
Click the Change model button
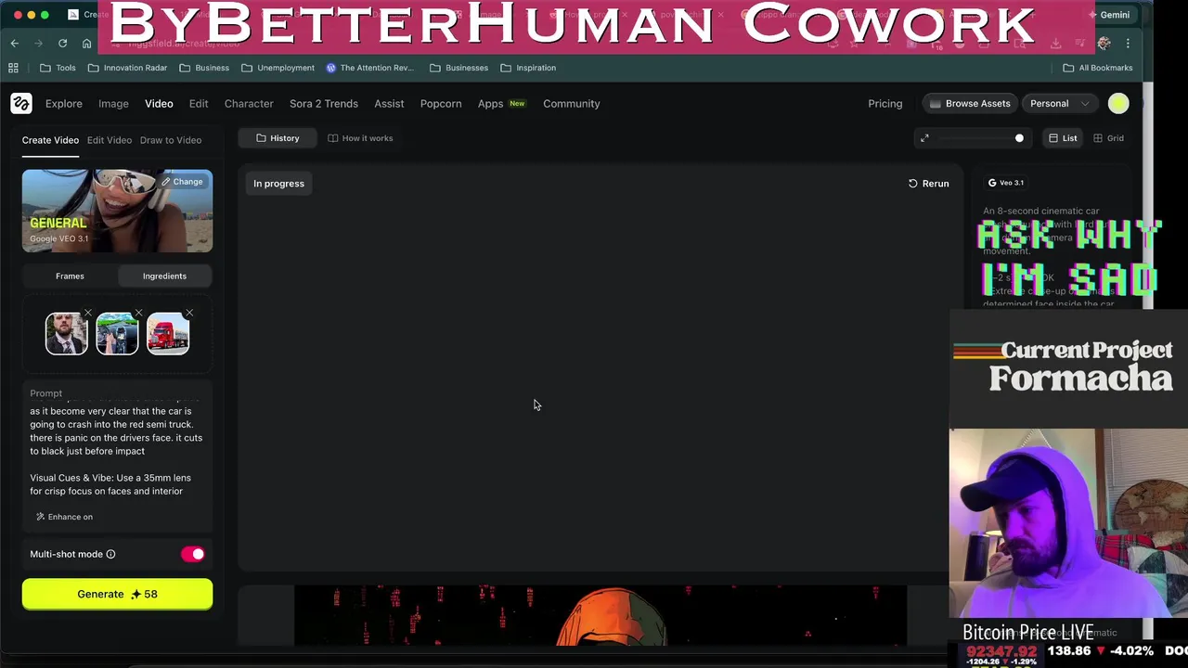click(x=181, y=182)
